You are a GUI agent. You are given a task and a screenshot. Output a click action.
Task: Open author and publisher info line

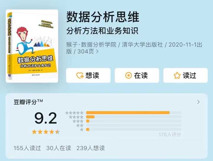(x=134, y=48)
